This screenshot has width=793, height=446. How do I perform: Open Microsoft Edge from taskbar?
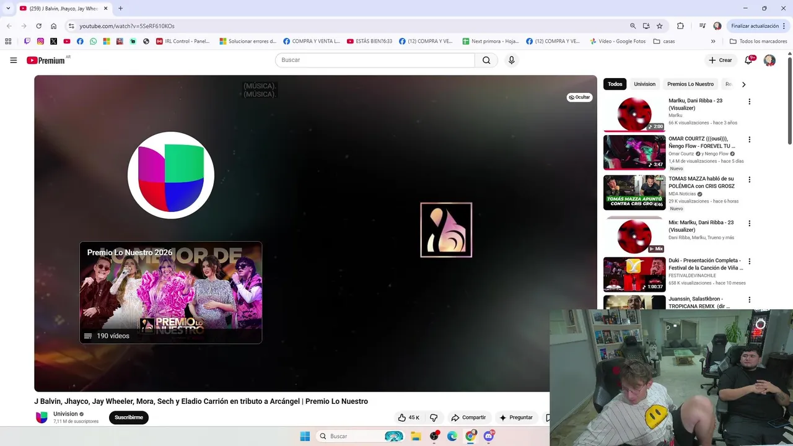click(x=452, y=436)
